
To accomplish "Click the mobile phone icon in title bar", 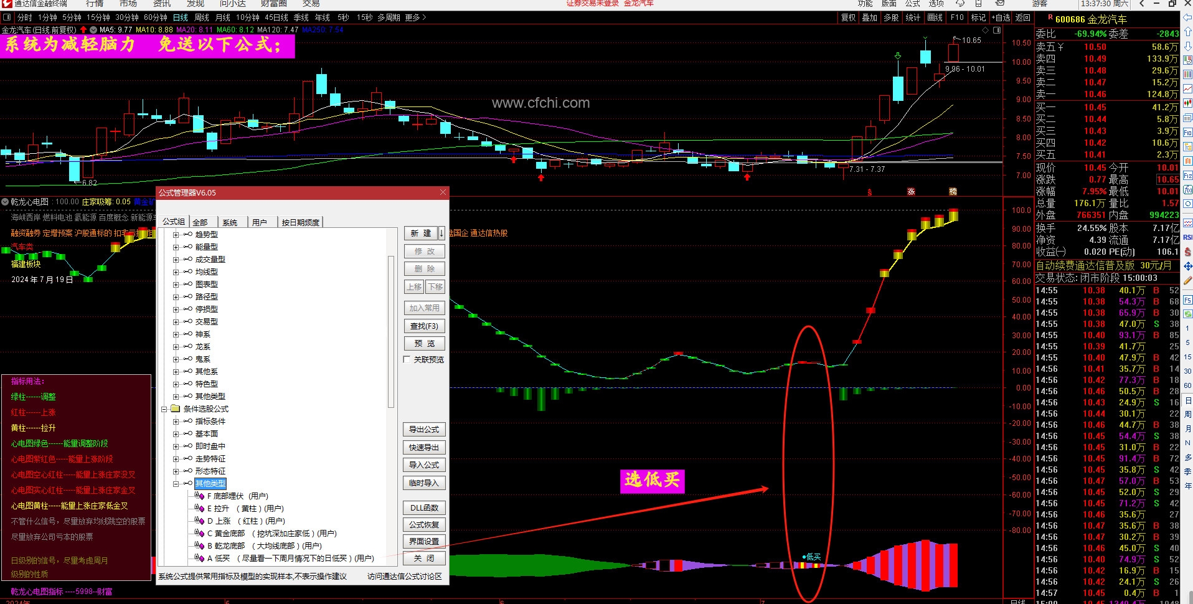I will pyautogui.click(x=978, y=3).
